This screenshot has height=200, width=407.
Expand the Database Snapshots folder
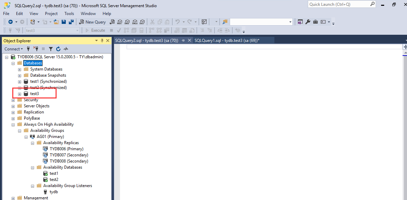(x=19, y=76)
